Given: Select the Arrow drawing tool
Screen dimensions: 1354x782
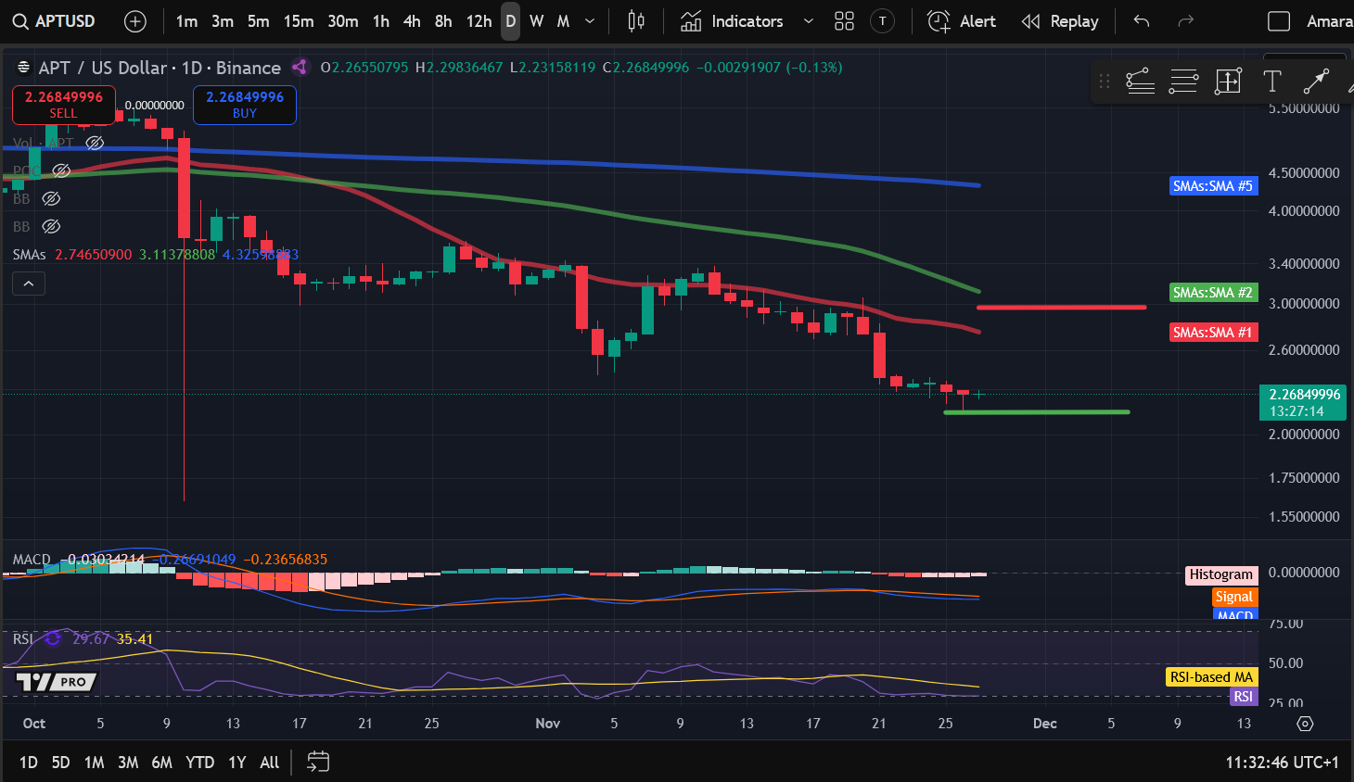Looking at the screenshot, I should click(x=1316, y=82).
